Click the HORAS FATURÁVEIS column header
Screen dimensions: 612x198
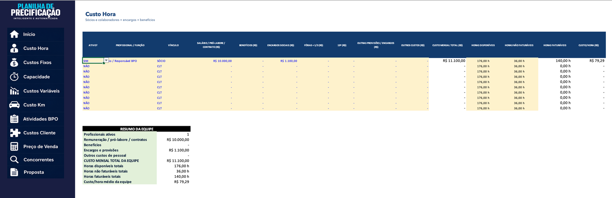coord(555,45)
